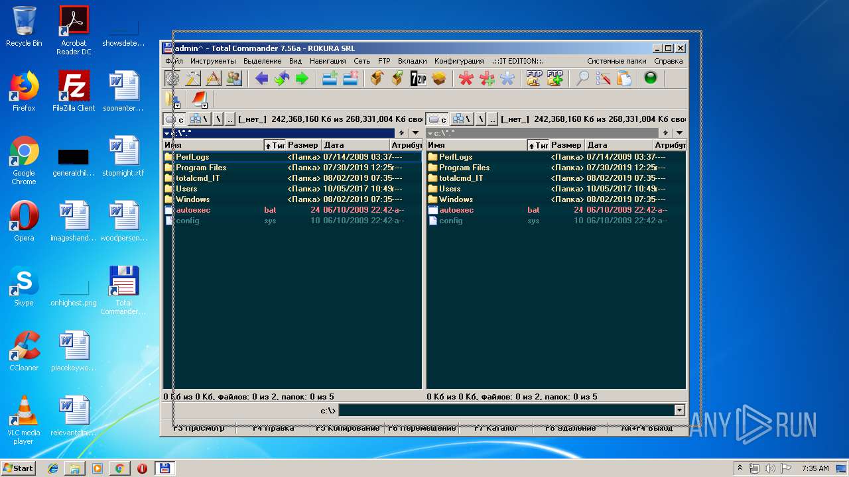
Task: Click the light blue asterisk toolbar icon
Action: [507, 78]
